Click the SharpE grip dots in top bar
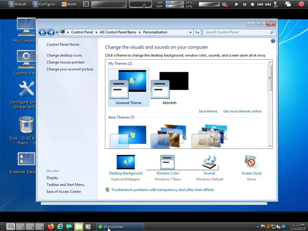 coord(2,4)
